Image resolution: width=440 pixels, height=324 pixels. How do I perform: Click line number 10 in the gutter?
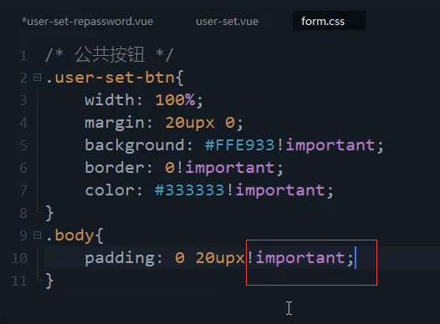[x=19, y=258]
